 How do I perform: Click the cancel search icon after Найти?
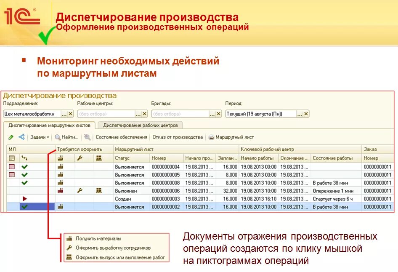[x=87, y=137]
